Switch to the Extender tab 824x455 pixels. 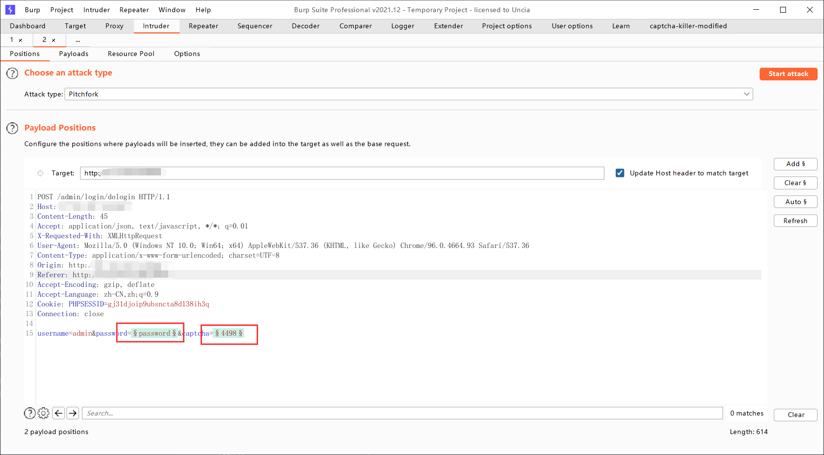[x=449, y=26]
